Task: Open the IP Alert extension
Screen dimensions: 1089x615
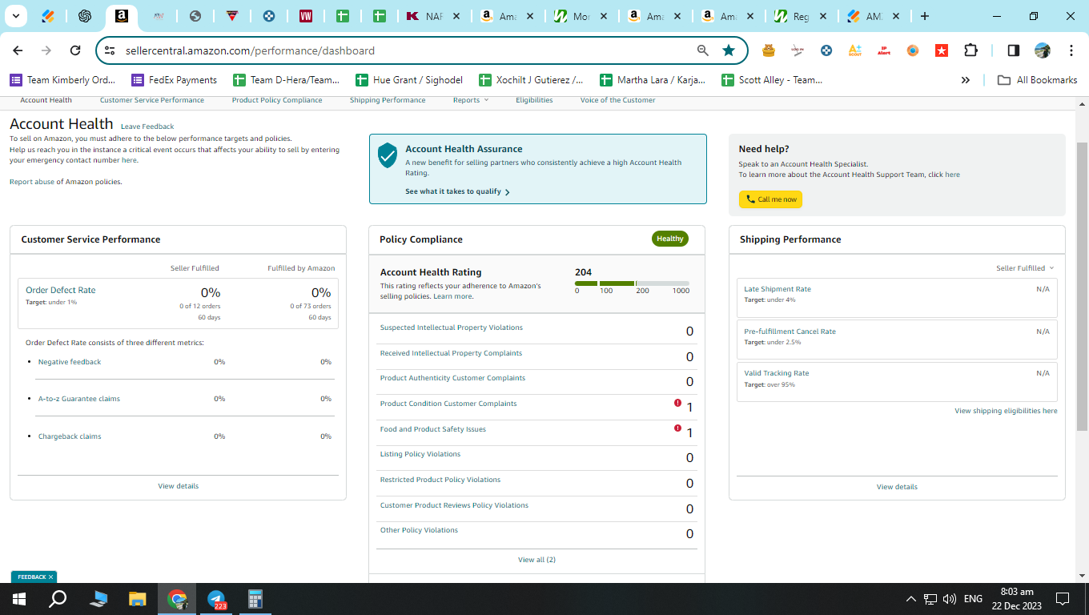Action: (884, 50)
